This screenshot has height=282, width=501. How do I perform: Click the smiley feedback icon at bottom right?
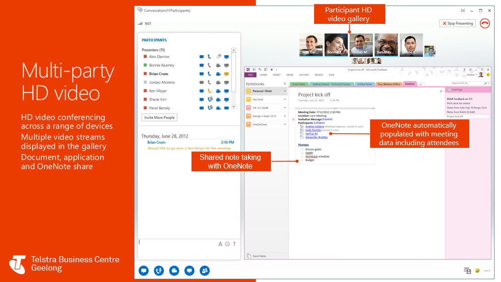tap(478, 271)
